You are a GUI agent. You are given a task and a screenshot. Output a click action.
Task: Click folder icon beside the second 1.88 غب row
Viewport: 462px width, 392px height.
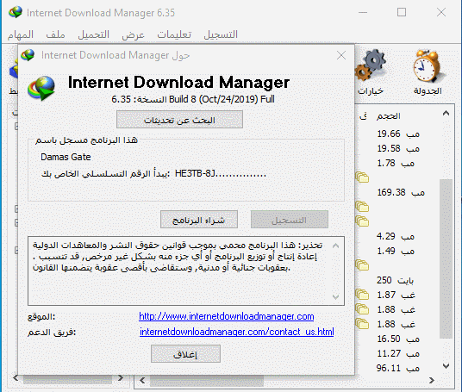pos(362,324)
